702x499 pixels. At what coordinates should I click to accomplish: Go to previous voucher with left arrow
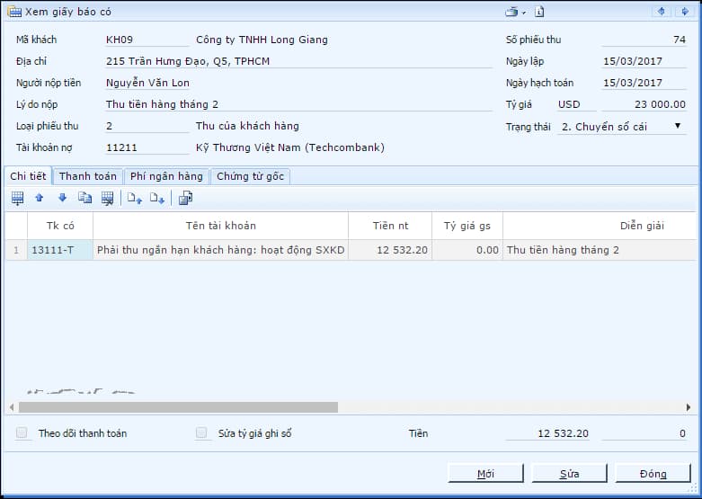tap(662, 12)
